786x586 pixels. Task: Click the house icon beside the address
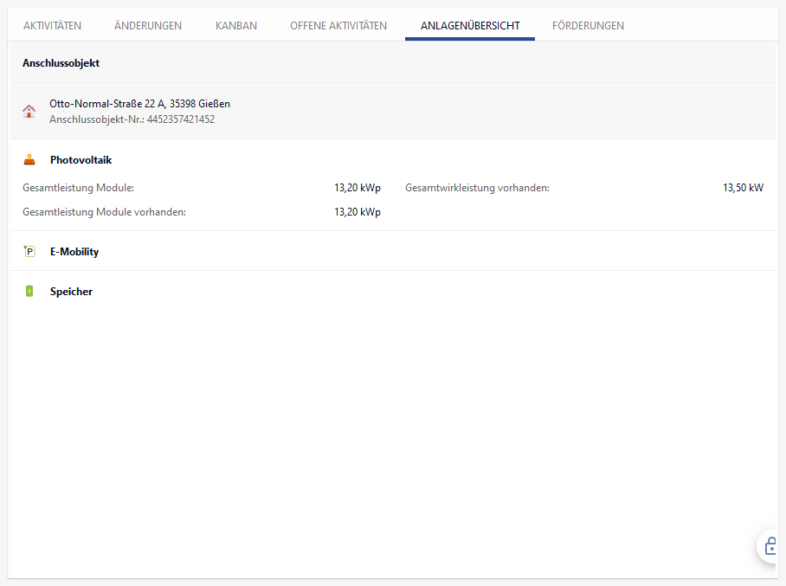pos(29,111)
